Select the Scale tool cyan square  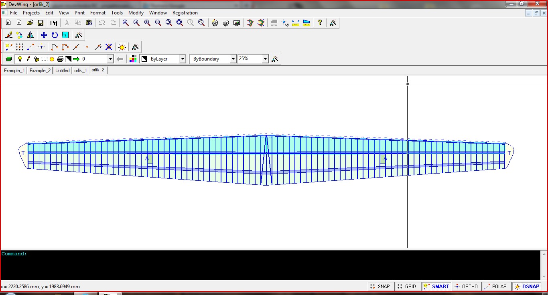coord(65,35)
